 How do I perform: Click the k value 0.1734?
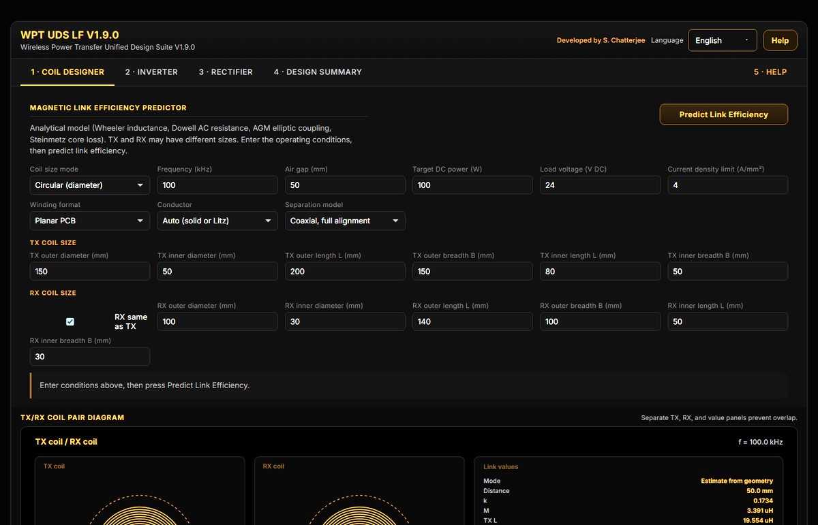point(763,500)
